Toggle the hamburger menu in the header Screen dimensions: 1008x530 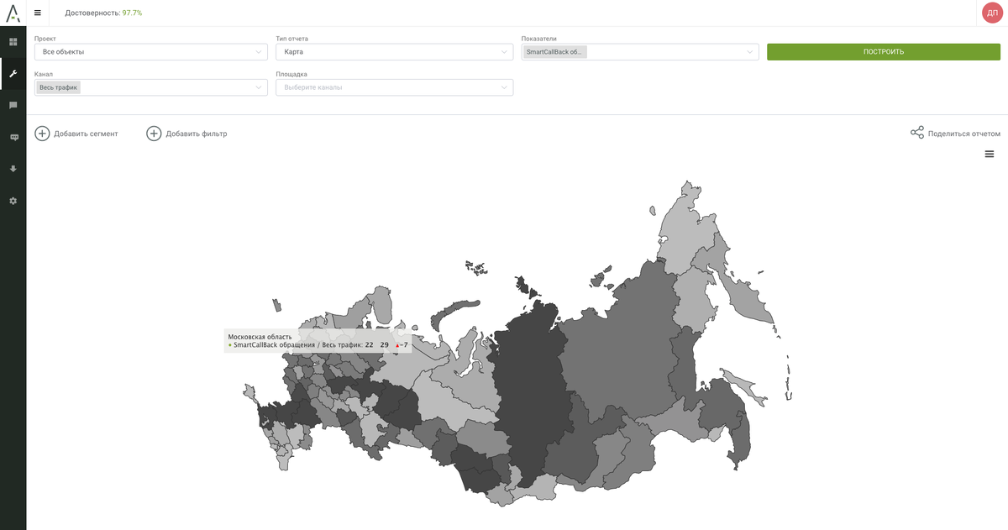pyautogui.click(x=38, y=13)
